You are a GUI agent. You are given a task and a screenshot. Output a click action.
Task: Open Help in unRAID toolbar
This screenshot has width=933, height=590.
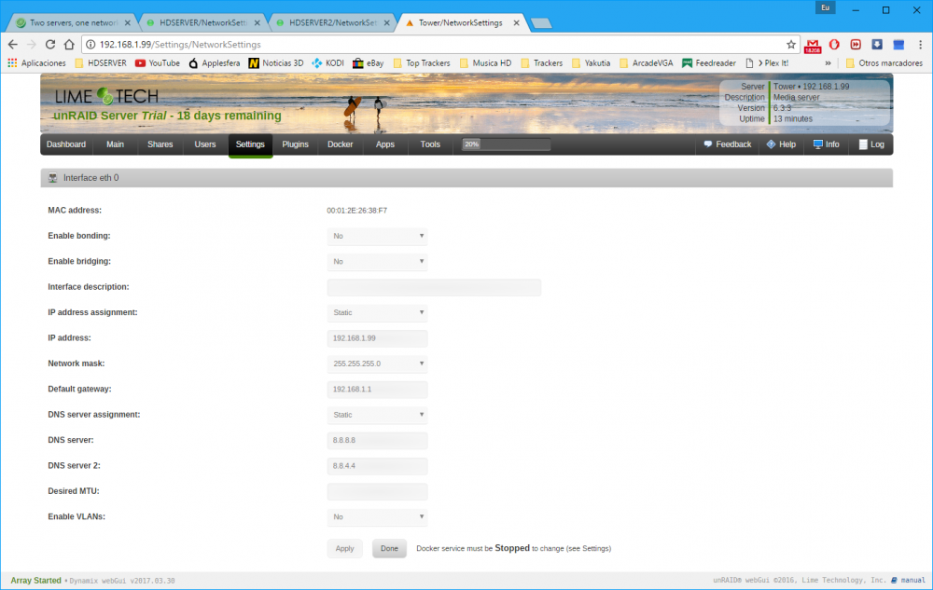click(x=781, y=144)
